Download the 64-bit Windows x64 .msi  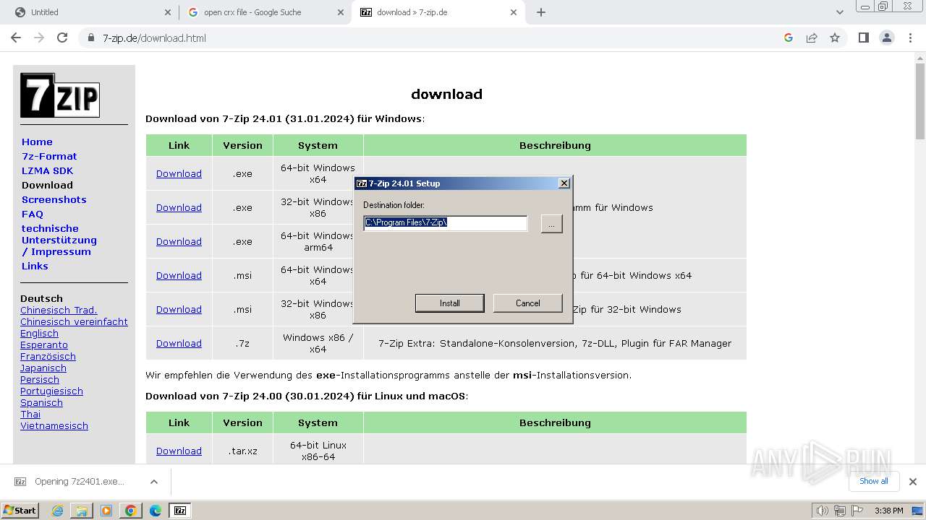click(179, 275)
